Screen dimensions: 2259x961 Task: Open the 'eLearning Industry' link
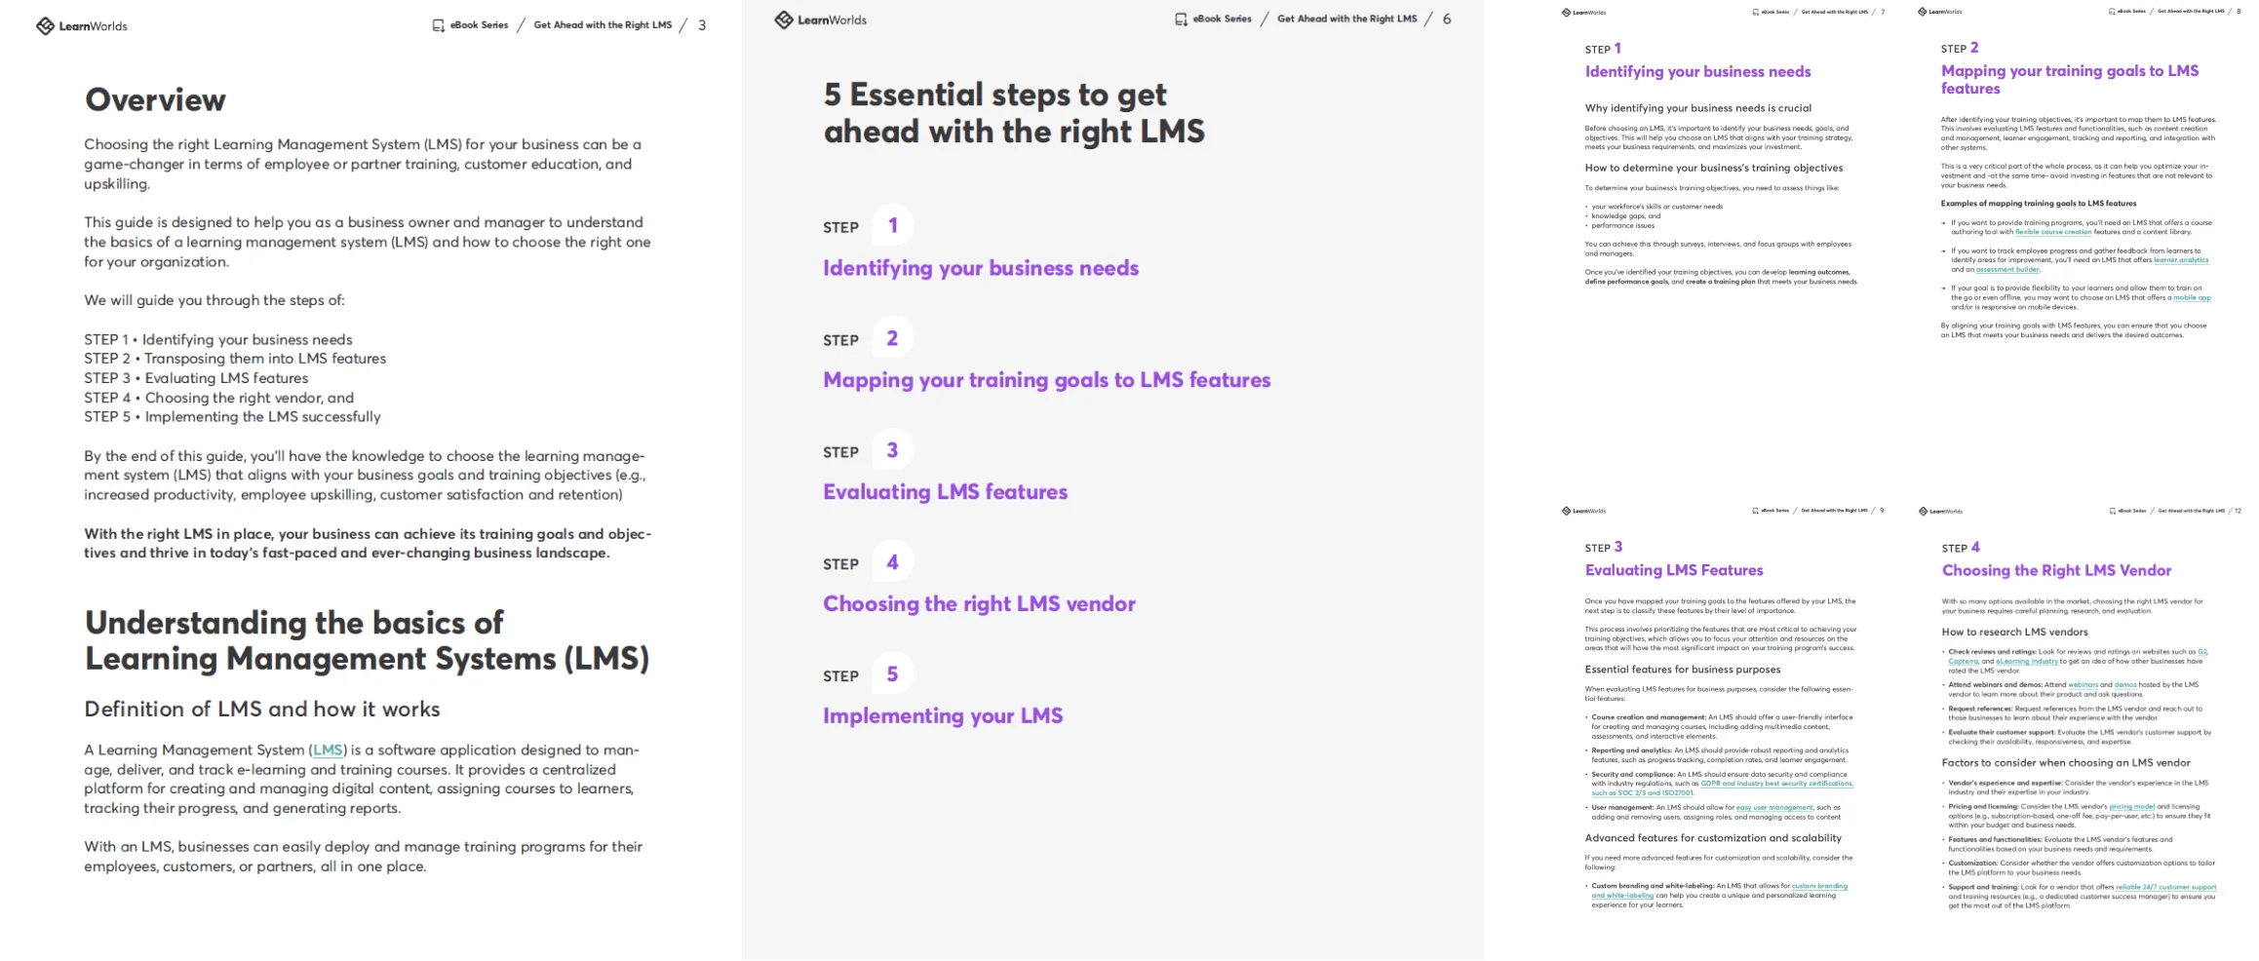tap(2027, 662)
